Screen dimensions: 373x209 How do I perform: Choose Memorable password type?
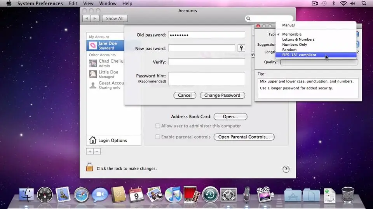316,34
